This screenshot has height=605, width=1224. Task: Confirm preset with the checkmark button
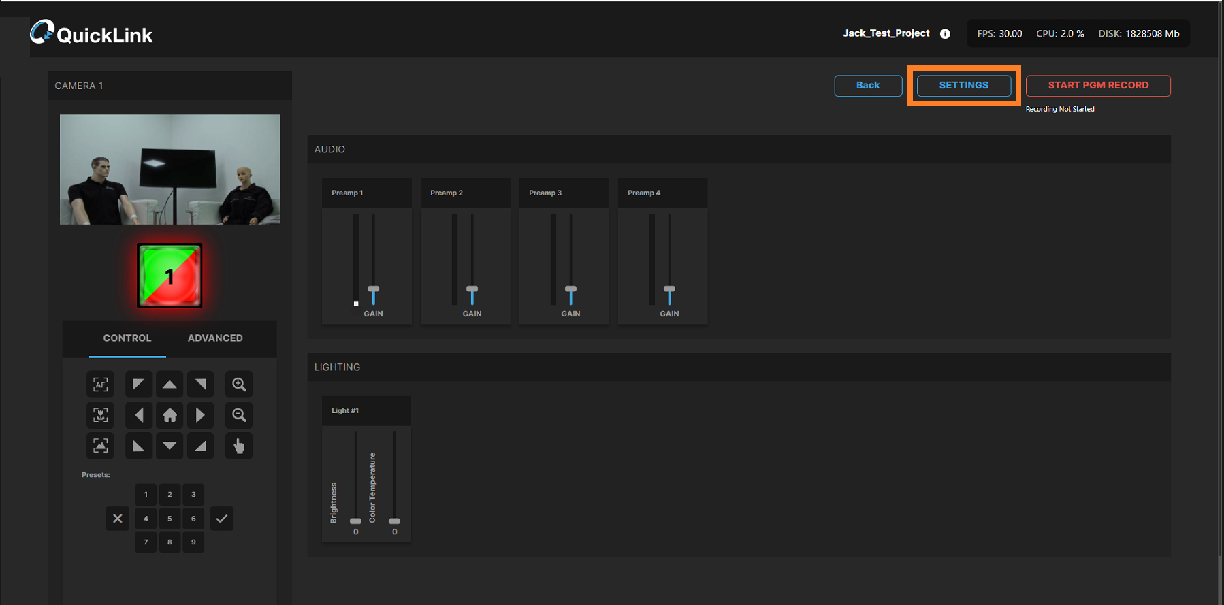[221, 519]
